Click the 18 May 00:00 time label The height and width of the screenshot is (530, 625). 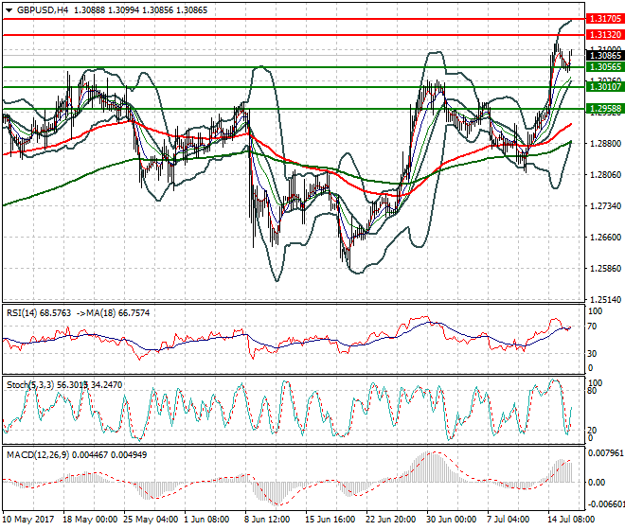[90, 520]
